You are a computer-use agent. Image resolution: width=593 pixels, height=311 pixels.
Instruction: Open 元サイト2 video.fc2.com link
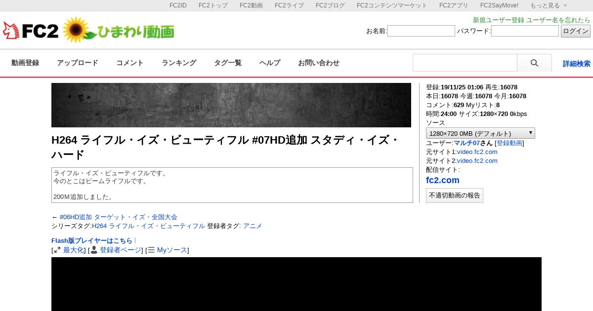pos(477,160)
